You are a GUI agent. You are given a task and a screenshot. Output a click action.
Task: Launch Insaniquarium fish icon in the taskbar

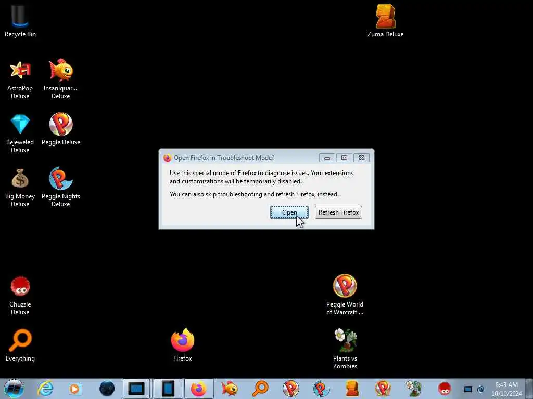point(230,389)
